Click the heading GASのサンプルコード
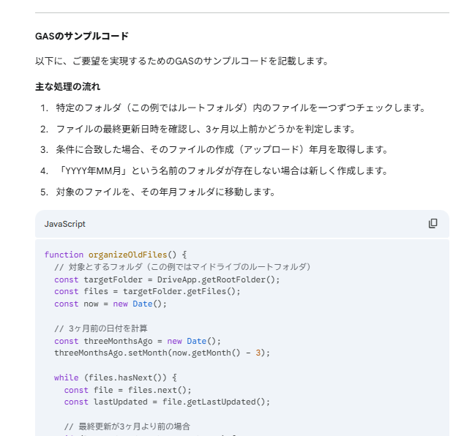Image resolution: width=464 pixels, height=436 pixels. (x=81, y=36)
